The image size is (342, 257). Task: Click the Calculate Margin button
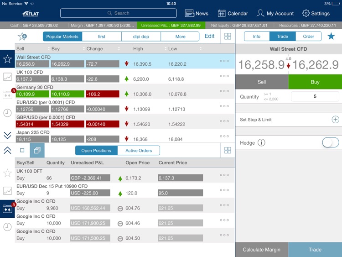(262, 250)
